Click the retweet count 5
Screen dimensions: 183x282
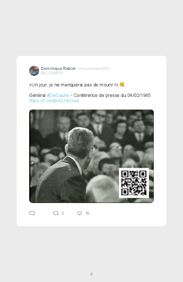(63, 213)
